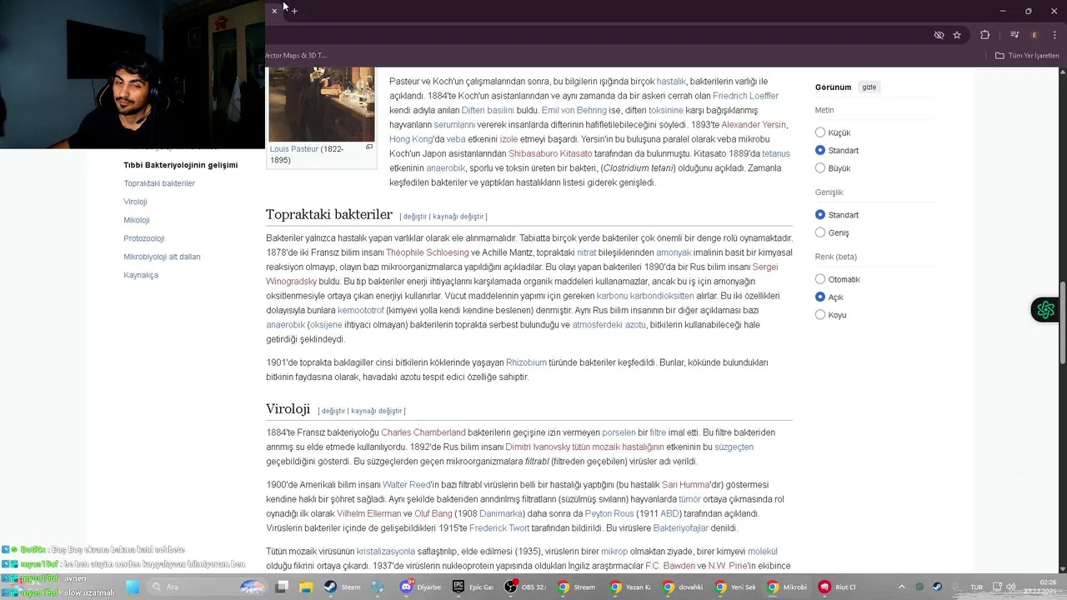Show hidden tray icons chevron
1067x600 pixels.
901,587
